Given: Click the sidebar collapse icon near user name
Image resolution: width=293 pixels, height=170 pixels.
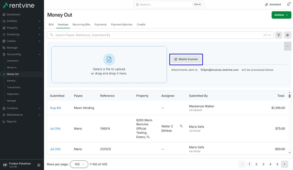Looking at the screenshot, I should [39, 165].
